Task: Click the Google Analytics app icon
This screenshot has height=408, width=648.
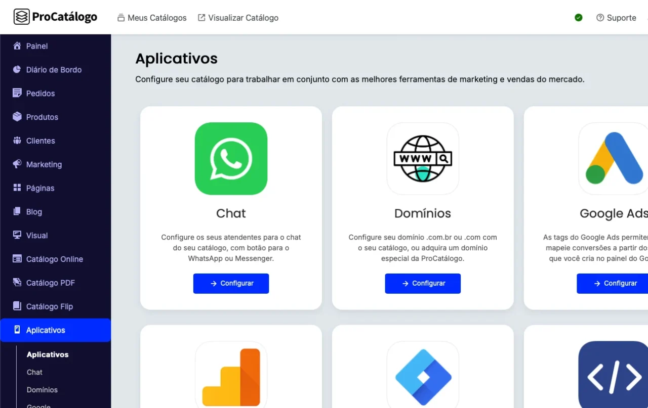Action: click(231, 376)
